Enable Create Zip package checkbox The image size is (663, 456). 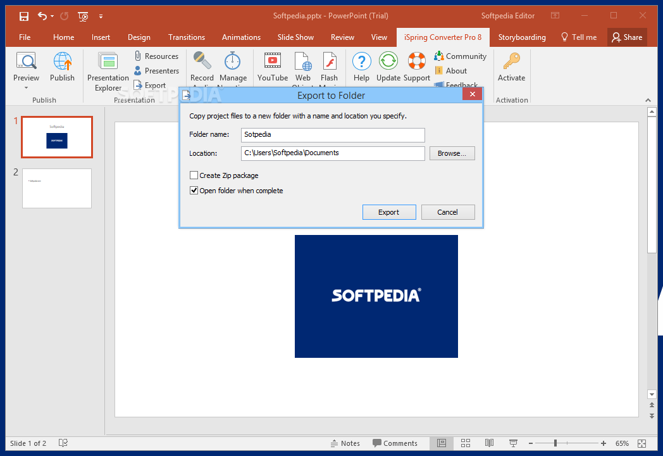tap(194, 175)
